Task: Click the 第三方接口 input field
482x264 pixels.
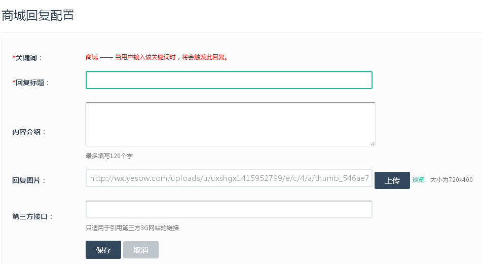Action: (229, 209)
